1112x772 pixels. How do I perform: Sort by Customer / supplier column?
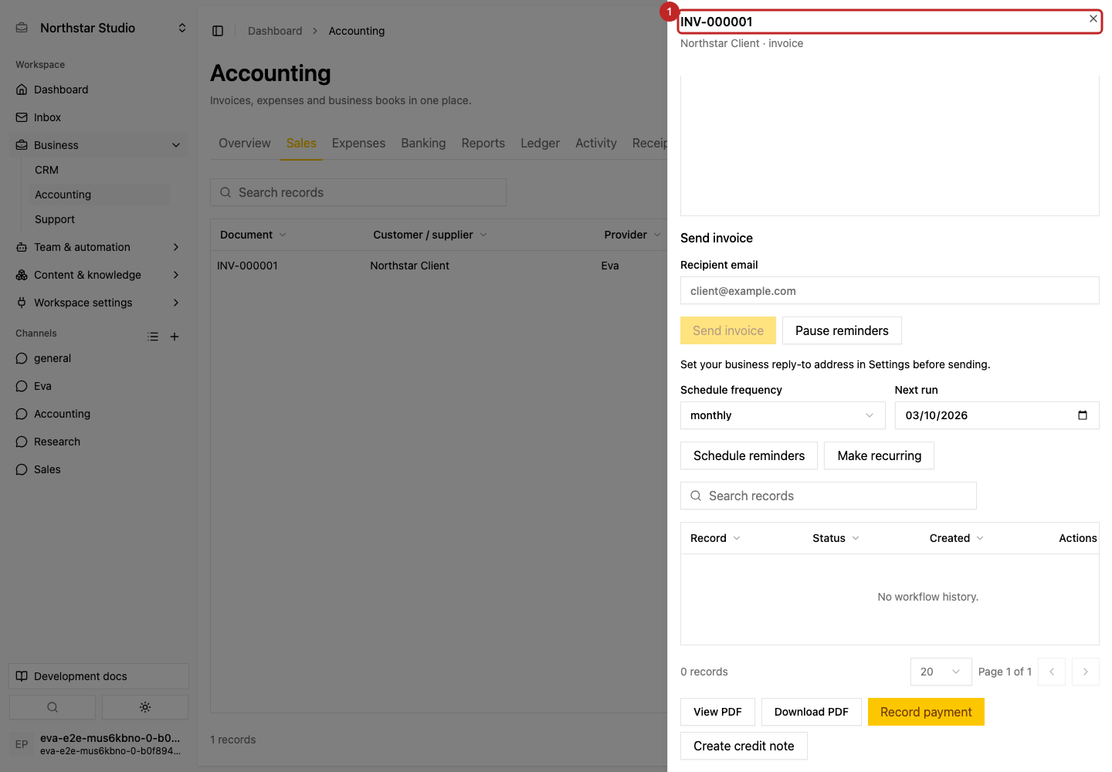pos(430,235)
